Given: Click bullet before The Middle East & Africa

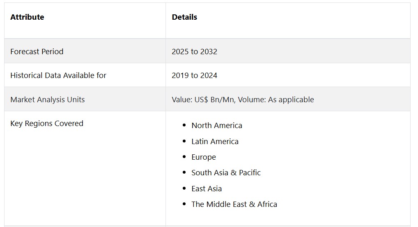Looking at the screenshot, I should (184, 204).
